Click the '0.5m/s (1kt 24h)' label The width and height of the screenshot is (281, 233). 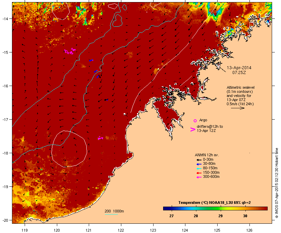tap(240, 104)
